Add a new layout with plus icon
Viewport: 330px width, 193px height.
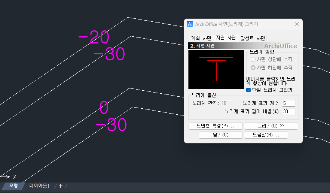pos(61,186)
